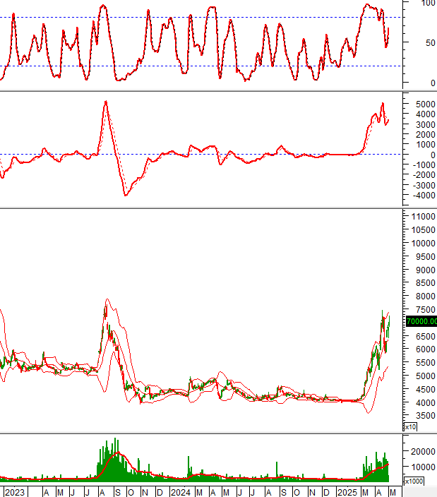Click the 9000 price axis value
This screenshot has height=497, width=437.
425,270
